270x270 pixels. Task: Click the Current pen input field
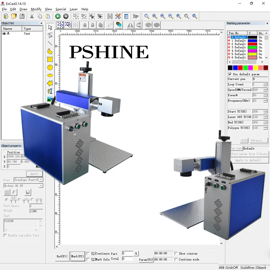pyautogui.click(x=260, y=79)
